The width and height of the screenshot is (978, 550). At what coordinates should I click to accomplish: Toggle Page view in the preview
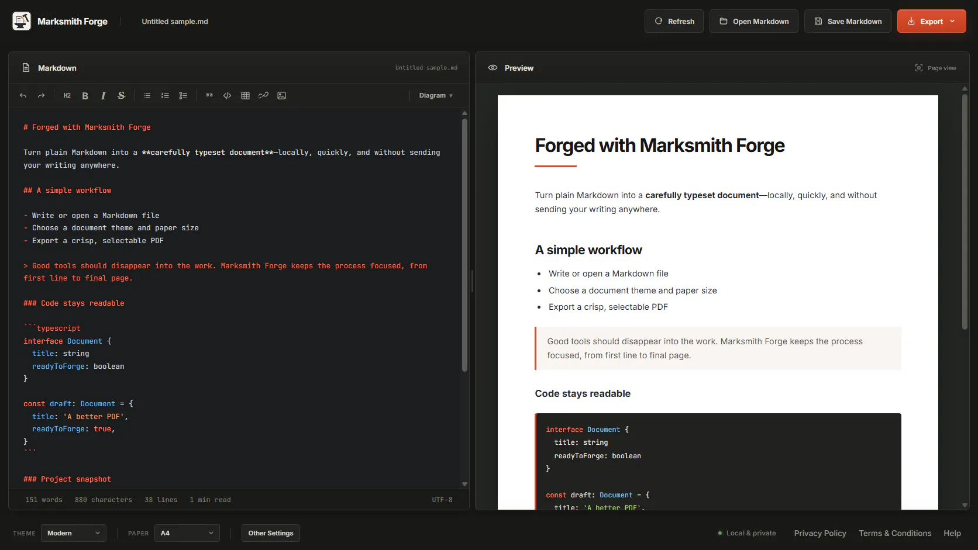click(936, 68)
